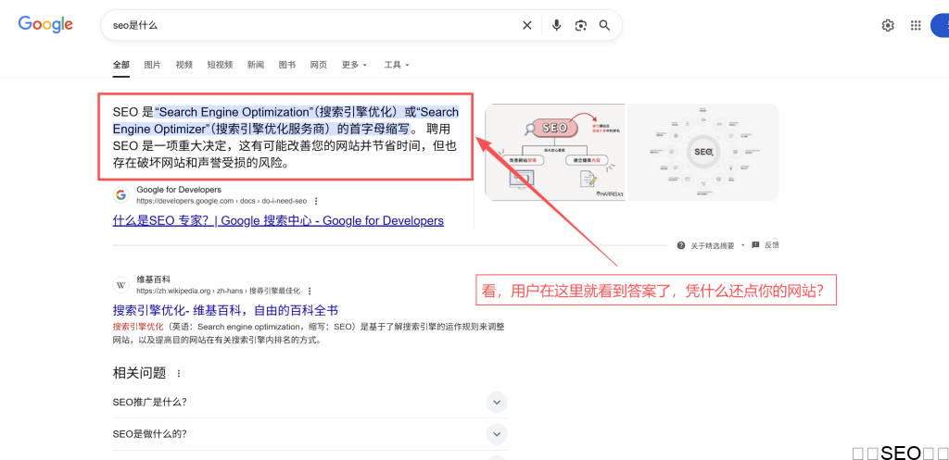Switch to the 图书 tab
This screenshot has height=460, width=949.
pos(287,65)
